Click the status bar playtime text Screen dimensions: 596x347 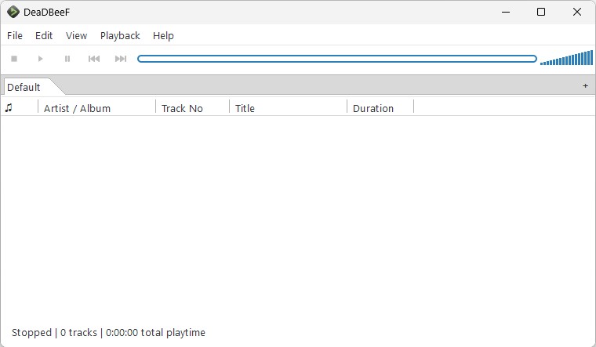(x=108, y=333)
